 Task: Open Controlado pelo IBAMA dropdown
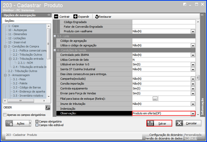193,55
